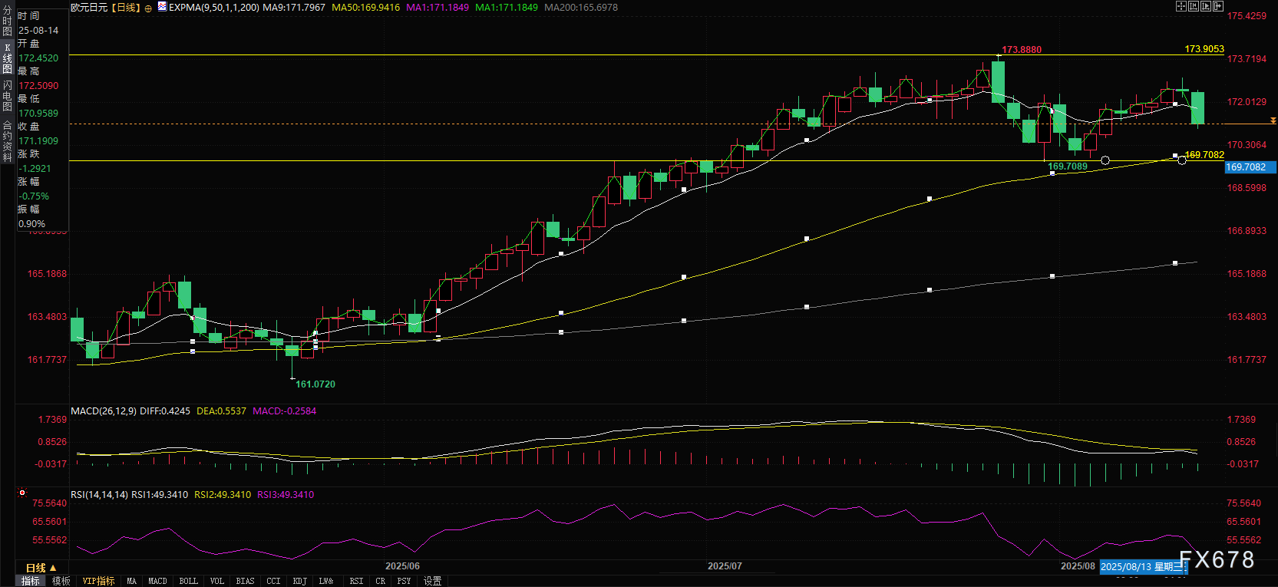1278x587 pixels.
Task: Click the shift-chart-left axis icon
Action: tap(1194, 6)
